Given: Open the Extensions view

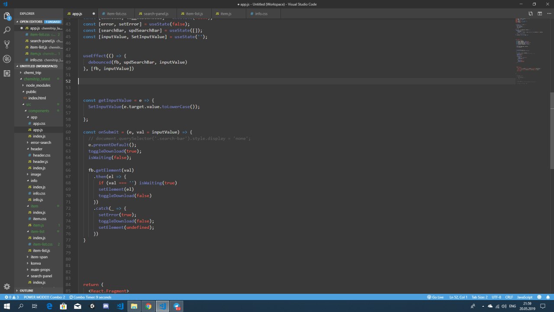Looking at the screenshot, I should coord(7,73).
